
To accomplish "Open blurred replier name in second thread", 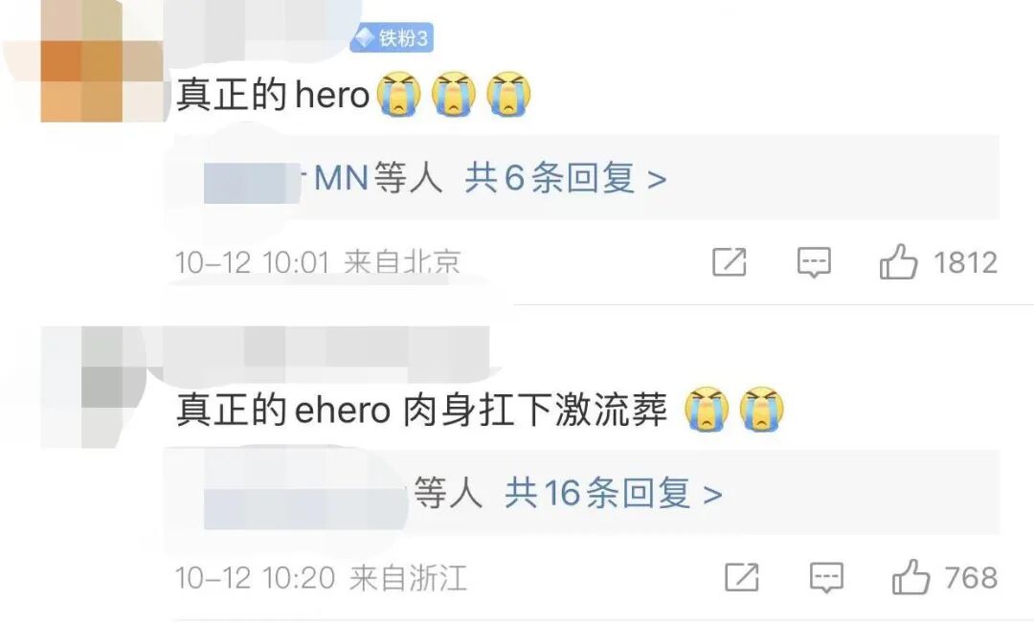I will coord(305,501).
